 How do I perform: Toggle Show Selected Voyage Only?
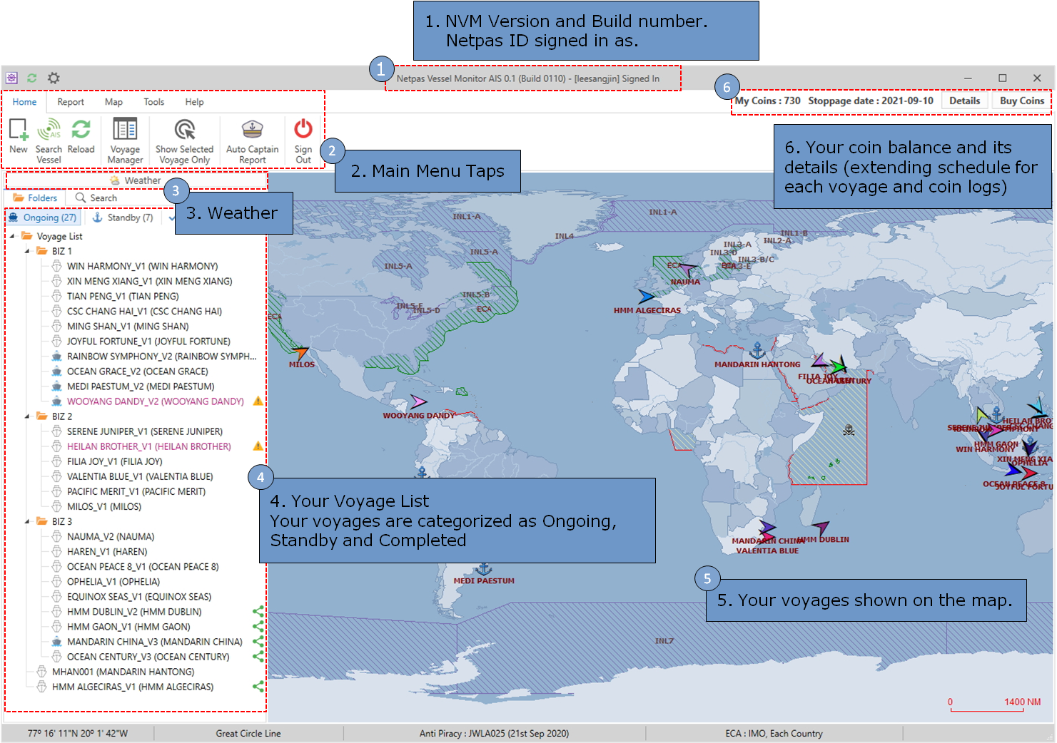(x=184, y=140)
